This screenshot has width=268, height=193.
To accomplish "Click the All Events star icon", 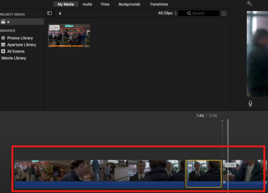I will point(3,51).
